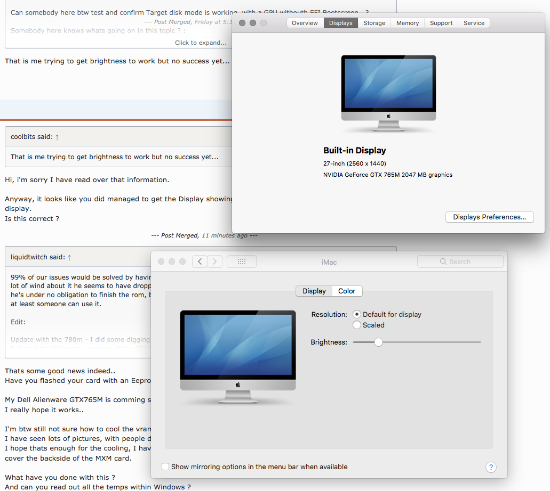Screen dimensions: 550x491
Task: Switch to the Color tab
Action: click(347, 291)
